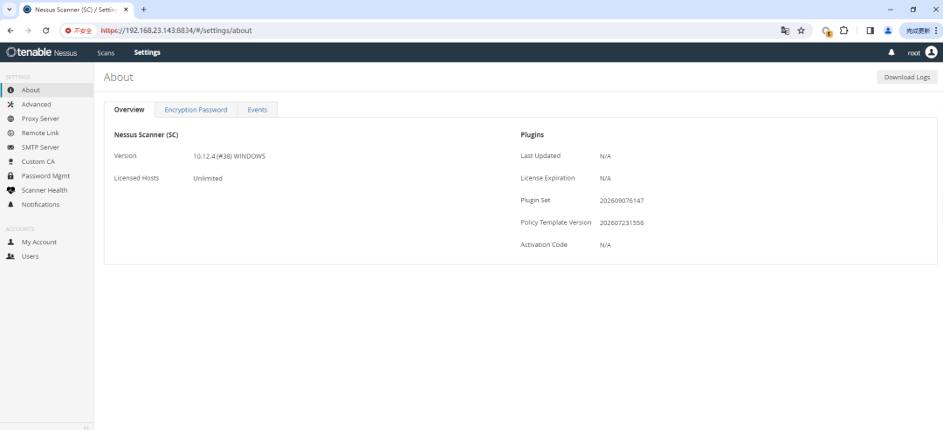Screen dimensions: 943x430
Task: Click the Nessus Scanner (SC) heading
Action: [x=146, y=135]
